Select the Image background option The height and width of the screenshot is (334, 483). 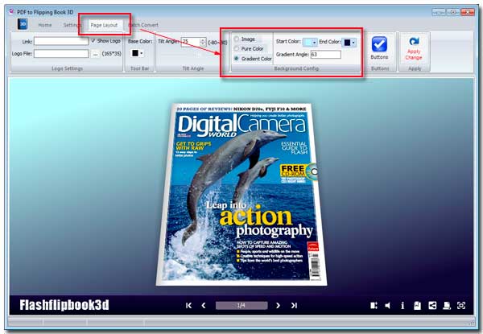point(237,39)
